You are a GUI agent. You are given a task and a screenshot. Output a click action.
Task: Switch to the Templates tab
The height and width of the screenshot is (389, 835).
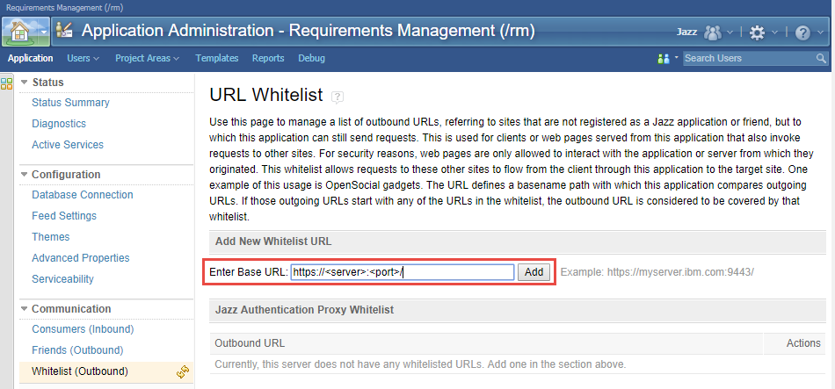click(x=216, y=59)
